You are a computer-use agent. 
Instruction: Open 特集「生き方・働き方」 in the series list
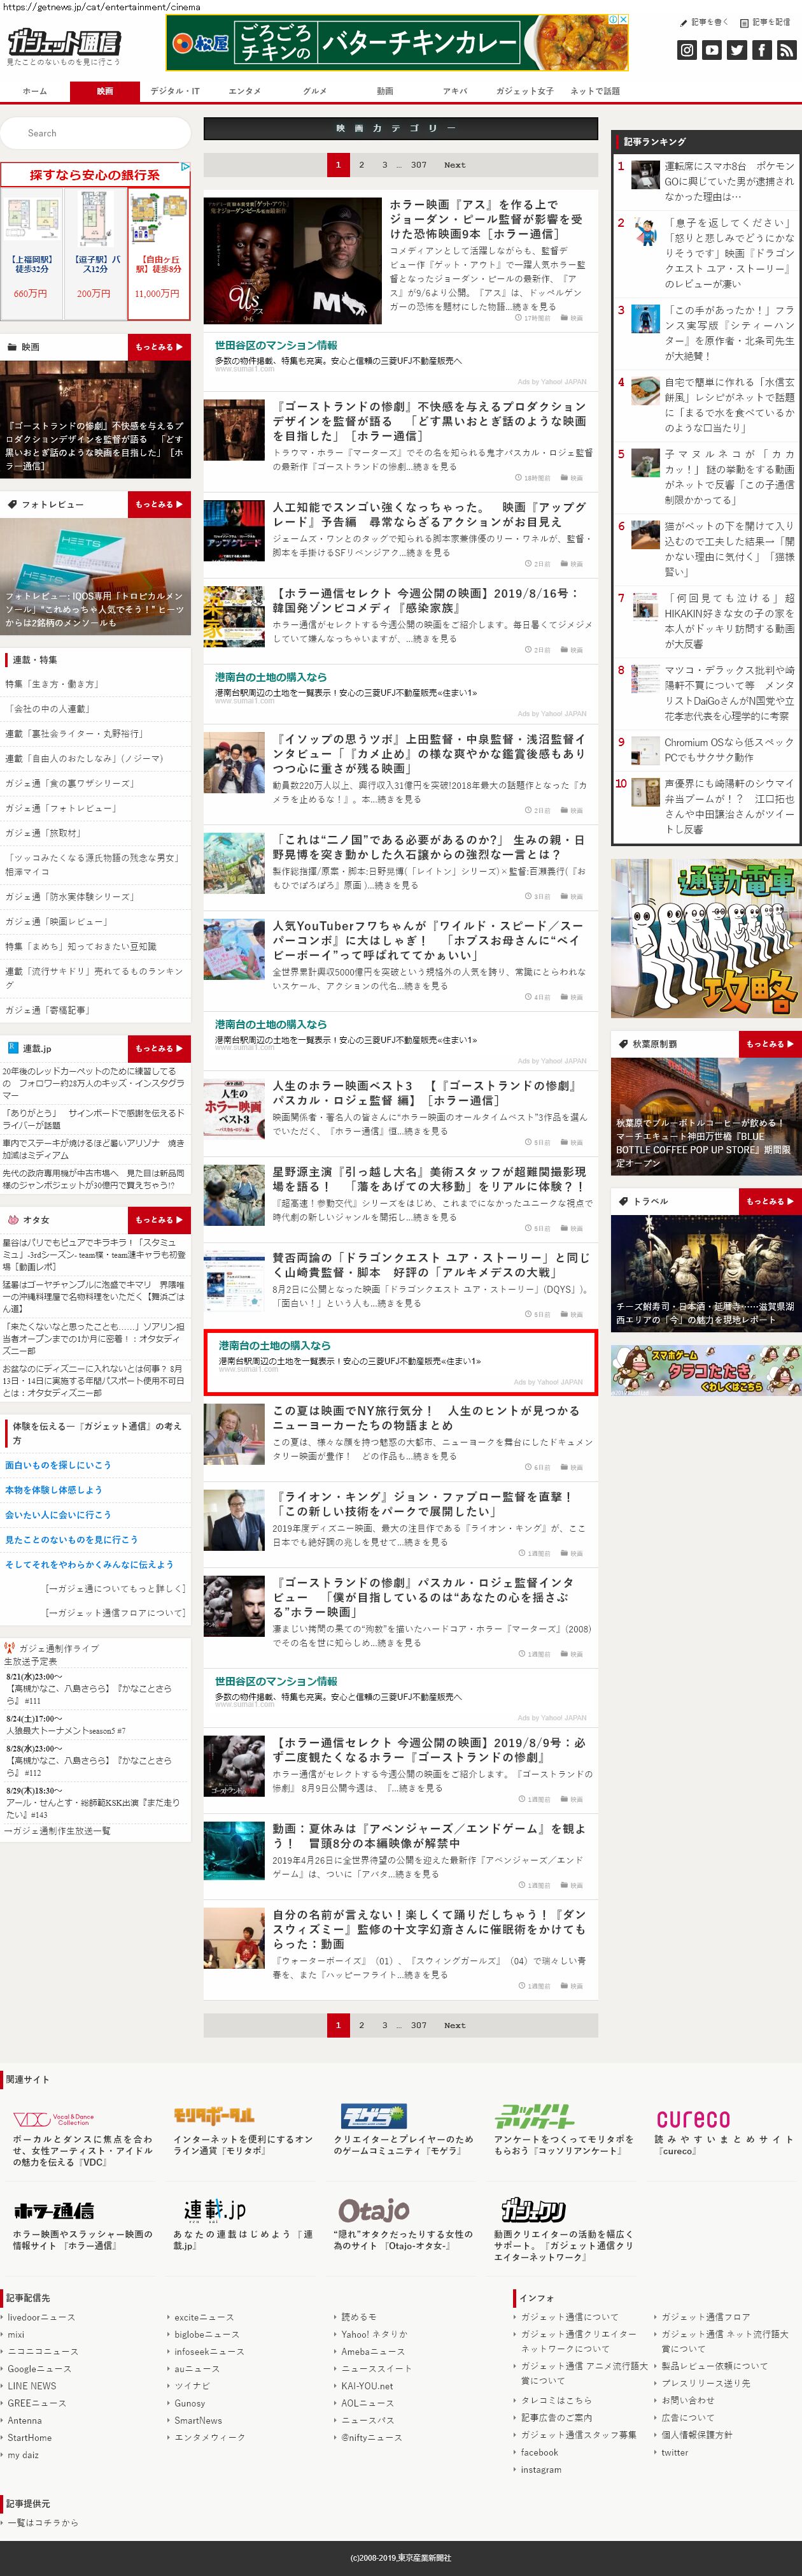coord(52,684)
